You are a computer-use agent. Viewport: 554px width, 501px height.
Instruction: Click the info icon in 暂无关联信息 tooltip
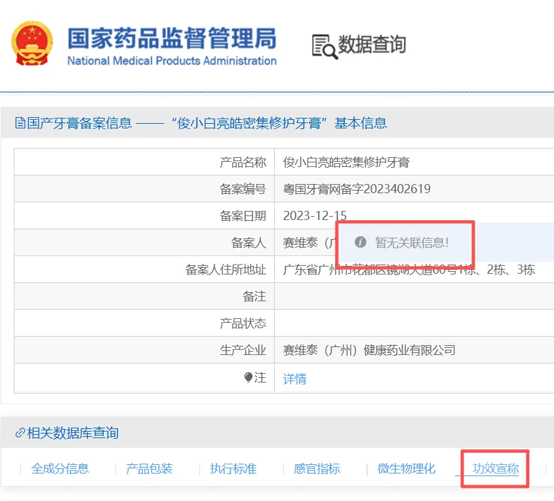pyautogui.click(x=360, y=242)
